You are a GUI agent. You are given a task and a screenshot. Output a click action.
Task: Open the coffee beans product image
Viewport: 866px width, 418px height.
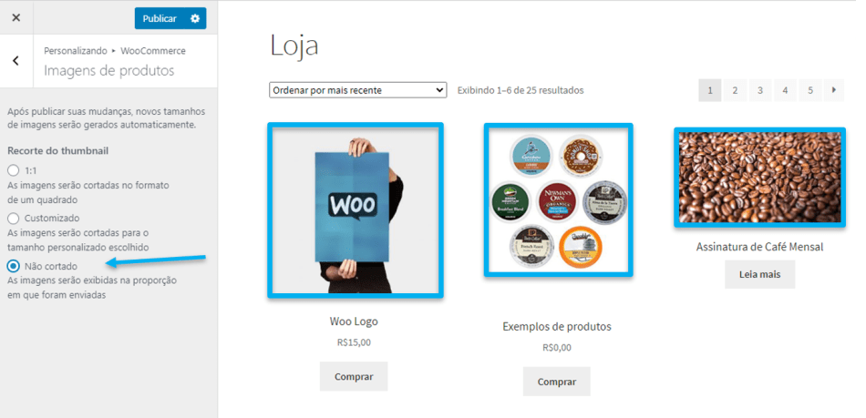pyautogui.click(x=759, y=177)
